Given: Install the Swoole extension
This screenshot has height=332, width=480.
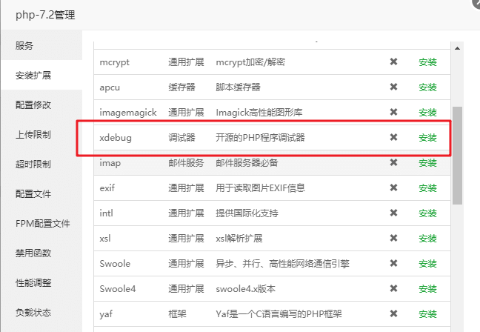Looking at the screenshot, I should (427, 264).
